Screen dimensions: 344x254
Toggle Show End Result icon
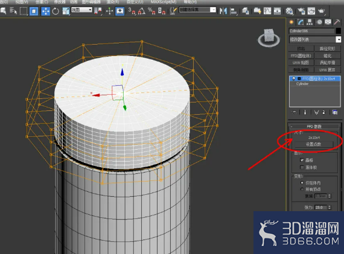305,112
